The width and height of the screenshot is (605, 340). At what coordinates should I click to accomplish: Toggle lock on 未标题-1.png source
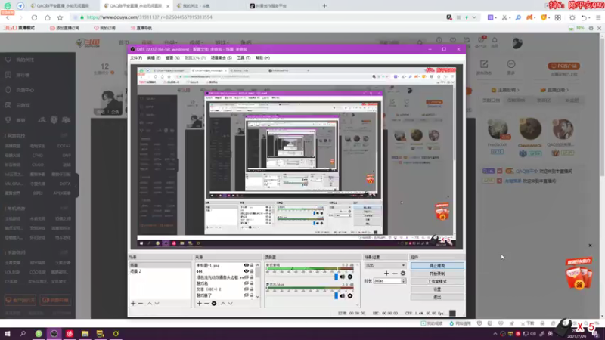(252, 265)
